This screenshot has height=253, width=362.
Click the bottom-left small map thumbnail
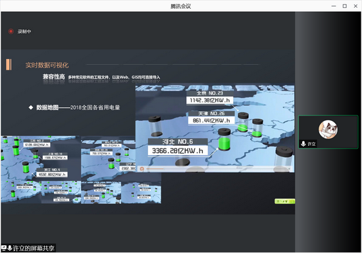[x=21, y=192]
